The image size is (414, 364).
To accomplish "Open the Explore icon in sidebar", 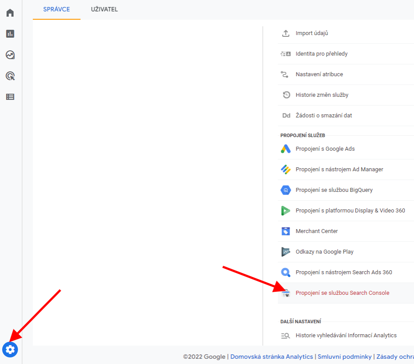I will (10, 55).
